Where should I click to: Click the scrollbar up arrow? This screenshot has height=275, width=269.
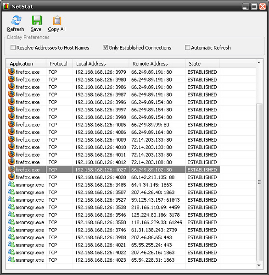[259, 63]
